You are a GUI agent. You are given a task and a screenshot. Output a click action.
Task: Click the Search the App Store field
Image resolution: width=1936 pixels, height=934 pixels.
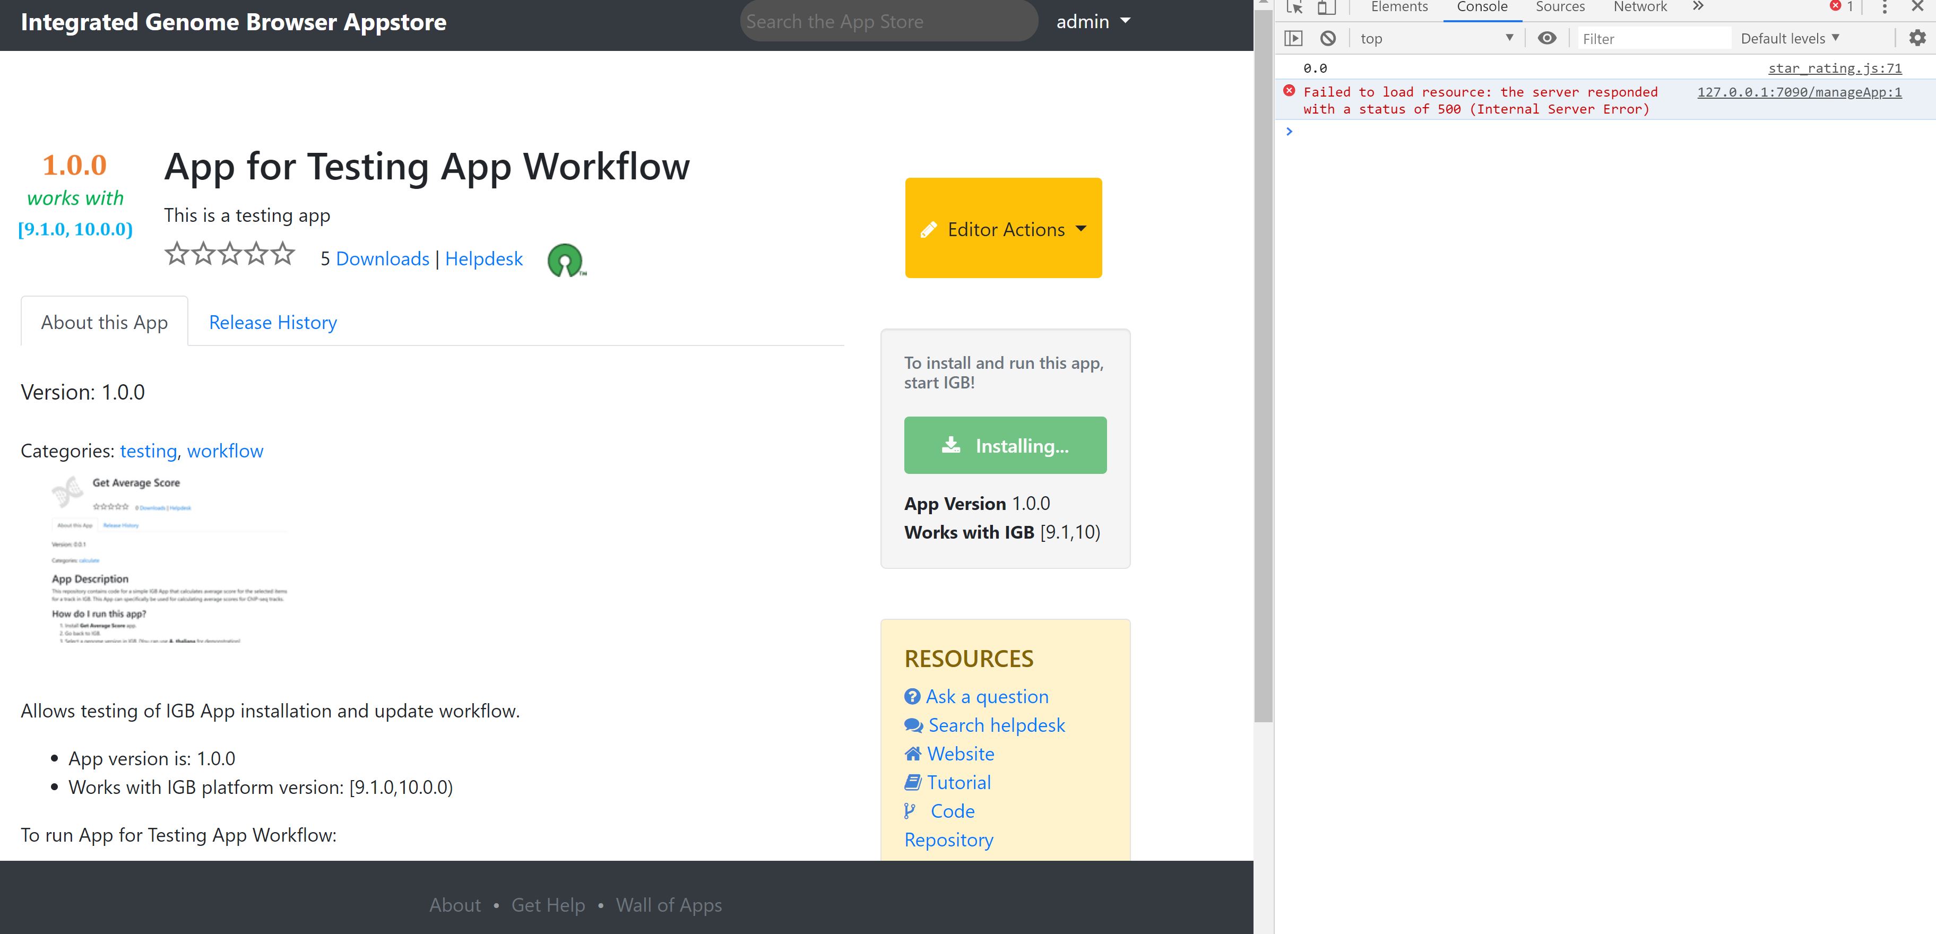coord(888,22)
